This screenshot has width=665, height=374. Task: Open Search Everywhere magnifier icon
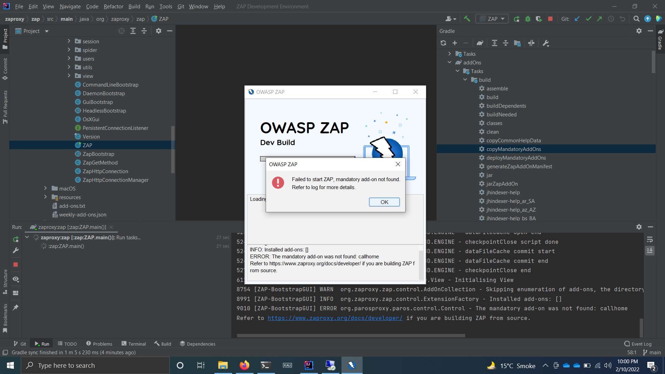click(x=637, y=19)
